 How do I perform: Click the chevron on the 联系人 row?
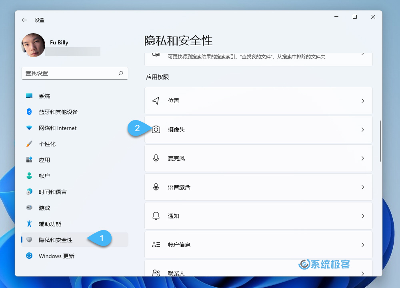click(x=363, y=274)
